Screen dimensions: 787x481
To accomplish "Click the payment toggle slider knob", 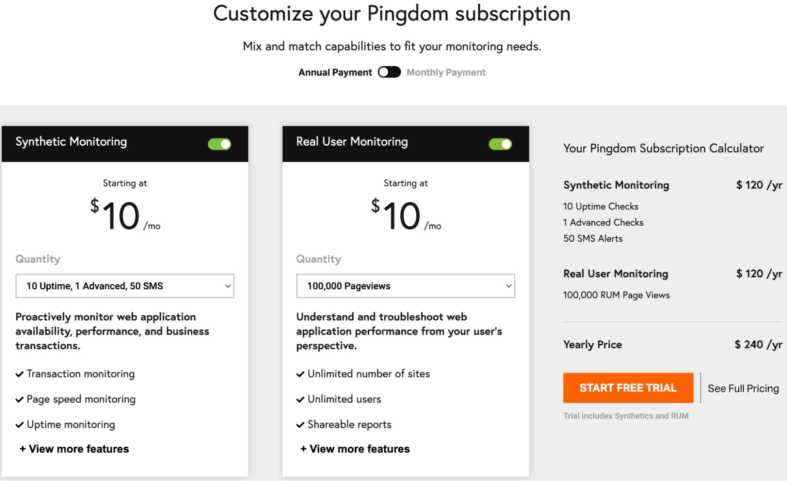I will 385,72.
